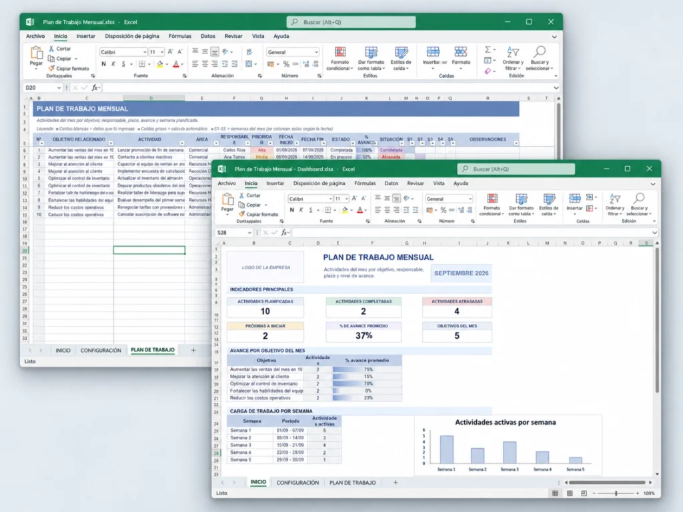Image resolution: width=683 pixels, height=512 pixels.
Task: Apply percent style in the Dashboard window ribbon
Action: [x=443, y=210]
